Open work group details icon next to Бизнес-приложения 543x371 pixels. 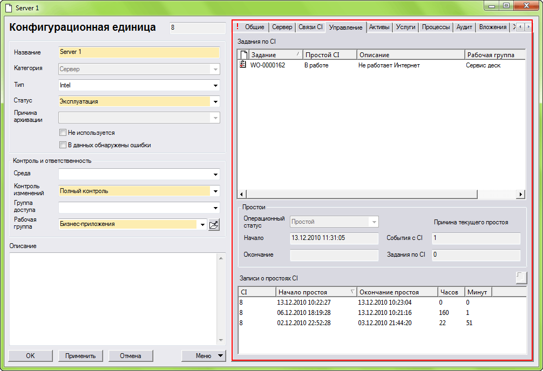(214, 225)
